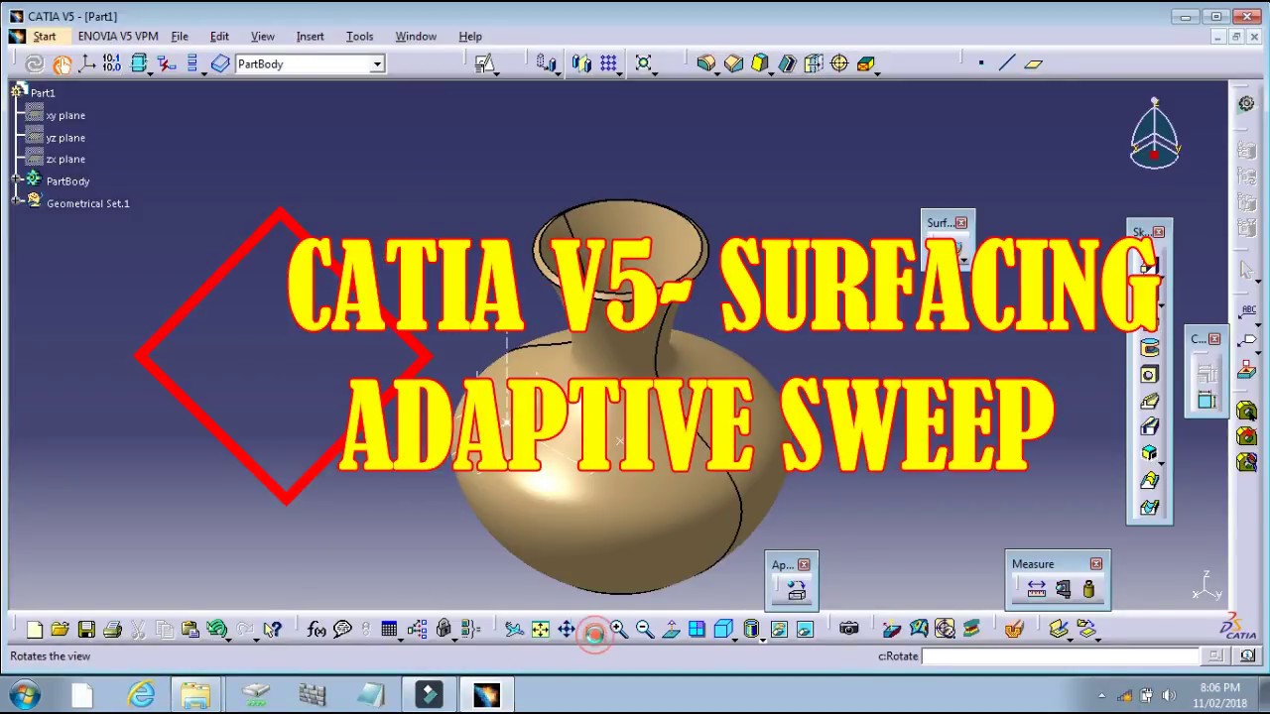Open Windows Explorer folder in taskbar
The width and height of the screenshot is (1270, 714).
click(194, 694)
